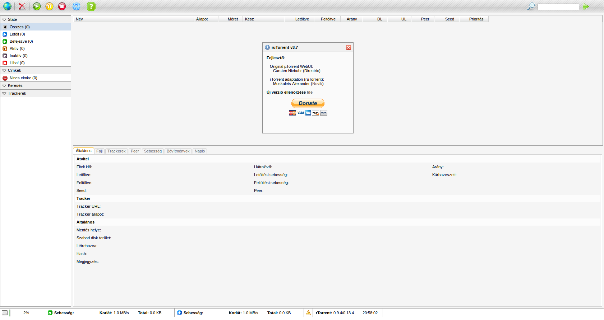Open the Help question mark icon
This screenshot has height=320, width=604.
[91, 6]
